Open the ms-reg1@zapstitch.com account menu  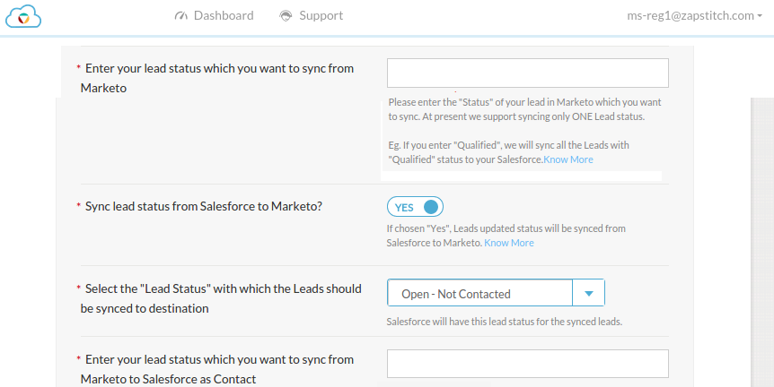(691, 15)
